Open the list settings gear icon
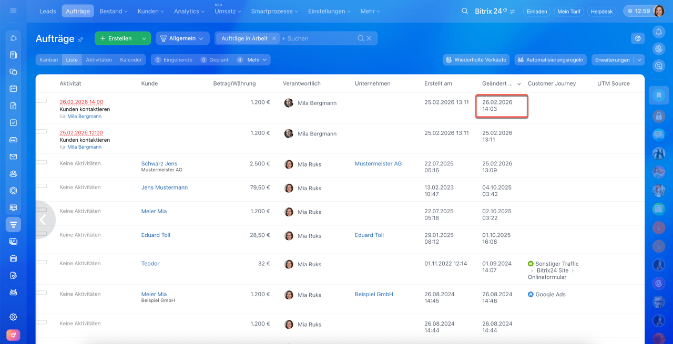This screenshot has width=673, height=344. pos(638,38)
